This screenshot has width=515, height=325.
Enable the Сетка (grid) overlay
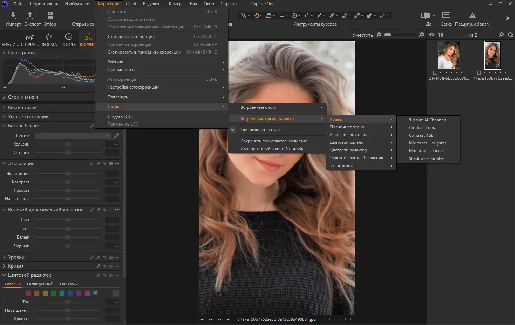446,16
